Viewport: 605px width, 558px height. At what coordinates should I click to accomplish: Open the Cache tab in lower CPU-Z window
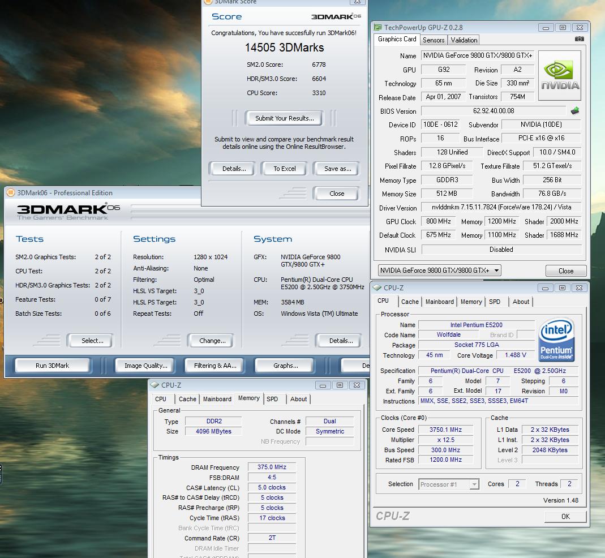point(187,399)
